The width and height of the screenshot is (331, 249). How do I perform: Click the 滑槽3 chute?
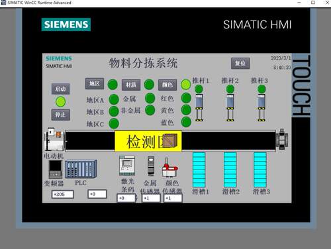coord(260,170)
